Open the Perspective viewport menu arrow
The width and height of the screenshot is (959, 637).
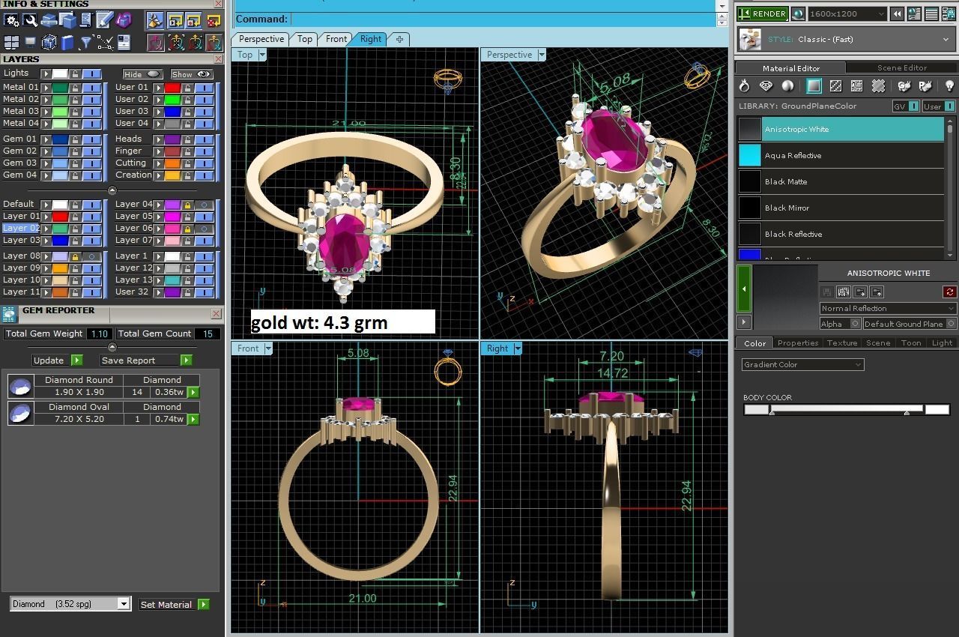point(542,55)
